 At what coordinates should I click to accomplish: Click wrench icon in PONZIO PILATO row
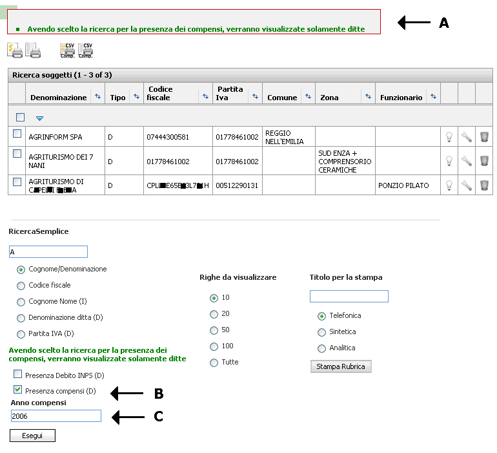point(467,185)
